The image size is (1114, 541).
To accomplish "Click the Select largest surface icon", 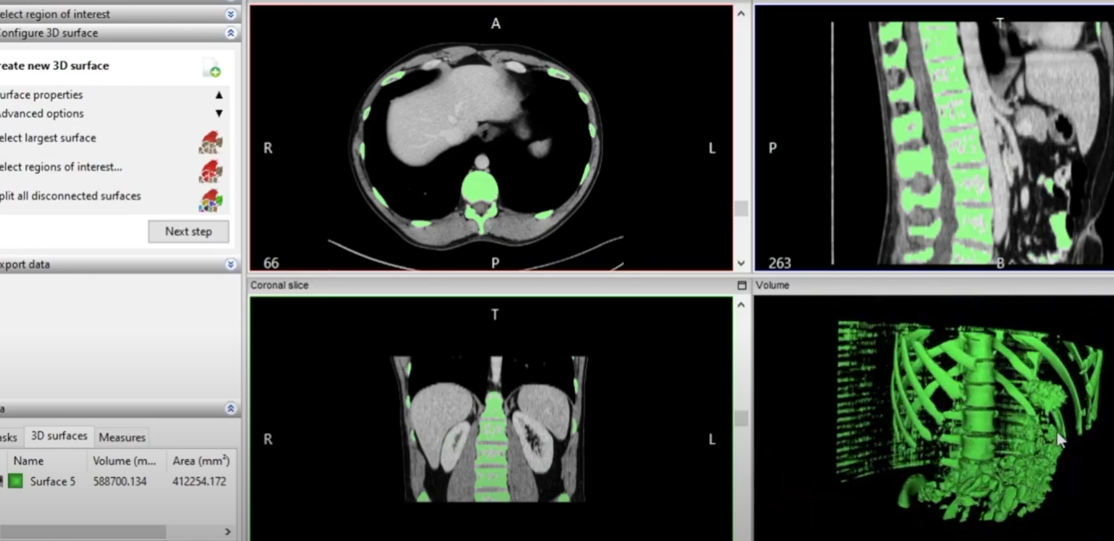I will [x=210, y=142].
